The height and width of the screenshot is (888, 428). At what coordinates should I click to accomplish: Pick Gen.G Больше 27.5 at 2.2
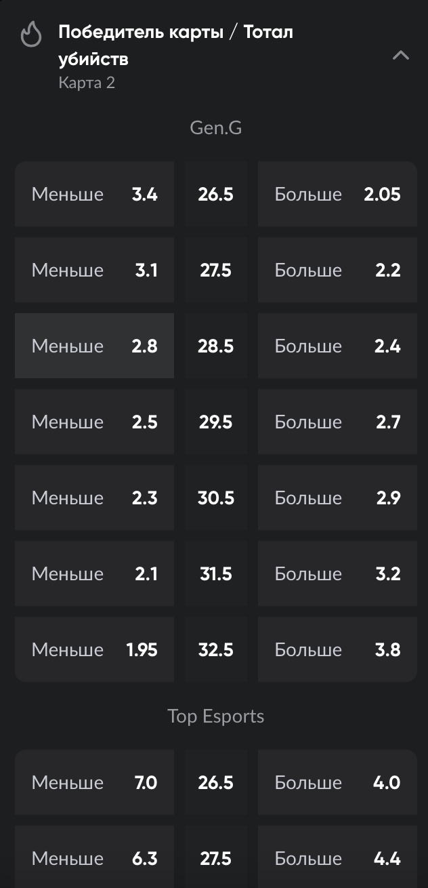click(337, 270)
